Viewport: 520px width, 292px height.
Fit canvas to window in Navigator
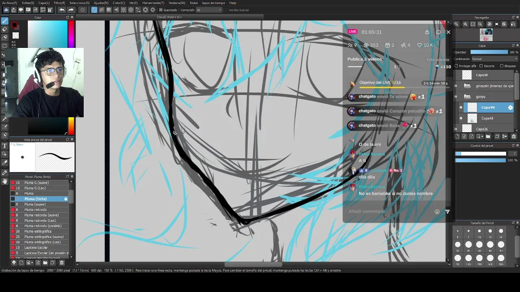pos(473,24)
